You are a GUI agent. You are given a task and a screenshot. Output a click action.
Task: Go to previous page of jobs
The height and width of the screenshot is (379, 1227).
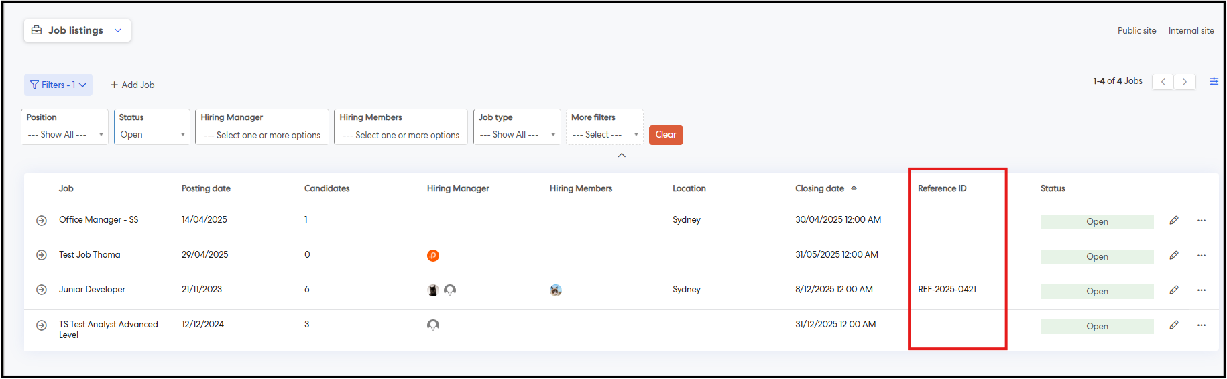pos(1163,82)
